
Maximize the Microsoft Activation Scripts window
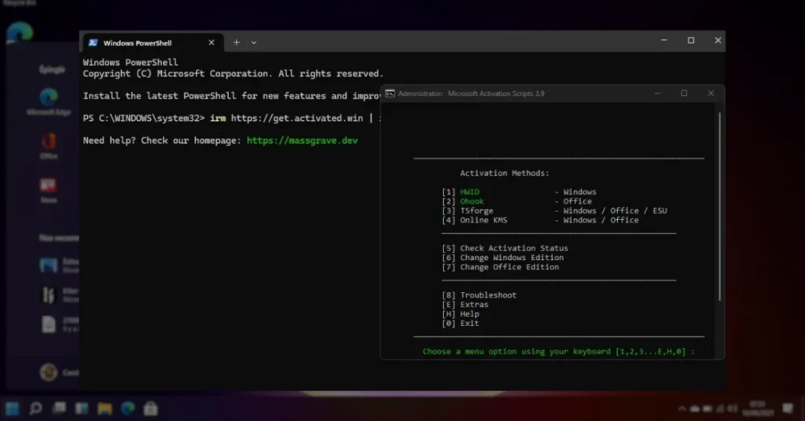click(x=684, y=93)
